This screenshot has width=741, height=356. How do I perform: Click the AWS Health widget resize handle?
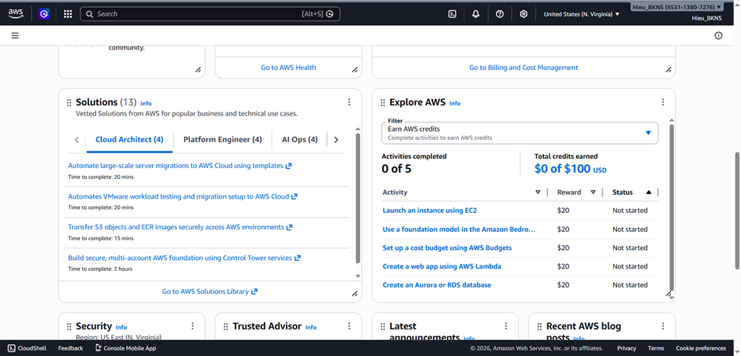355,70
